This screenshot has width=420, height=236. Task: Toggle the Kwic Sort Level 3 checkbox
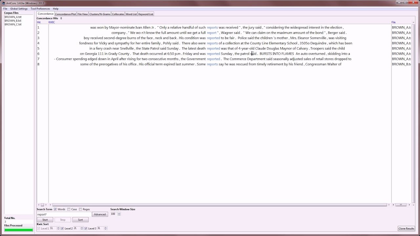[86, 228]
